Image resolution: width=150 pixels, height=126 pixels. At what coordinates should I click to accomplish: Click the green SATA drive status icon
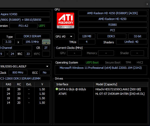click(x=57, y=89)
